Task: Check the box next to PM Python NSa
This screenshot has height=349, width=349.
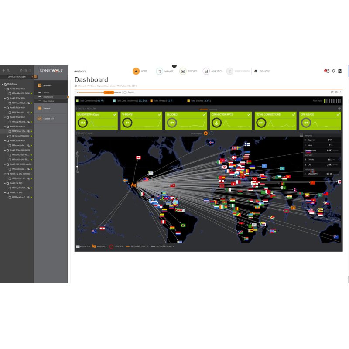Action: click(10, 131)
